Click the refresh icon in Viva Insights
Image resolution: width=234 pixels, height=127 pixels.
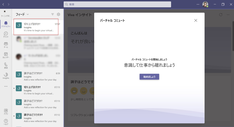[x=221, y=15]
